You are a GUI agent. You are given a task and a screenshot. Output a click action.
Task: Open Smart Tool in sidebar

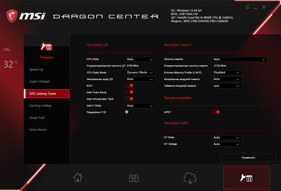click(x=37, y=118)
